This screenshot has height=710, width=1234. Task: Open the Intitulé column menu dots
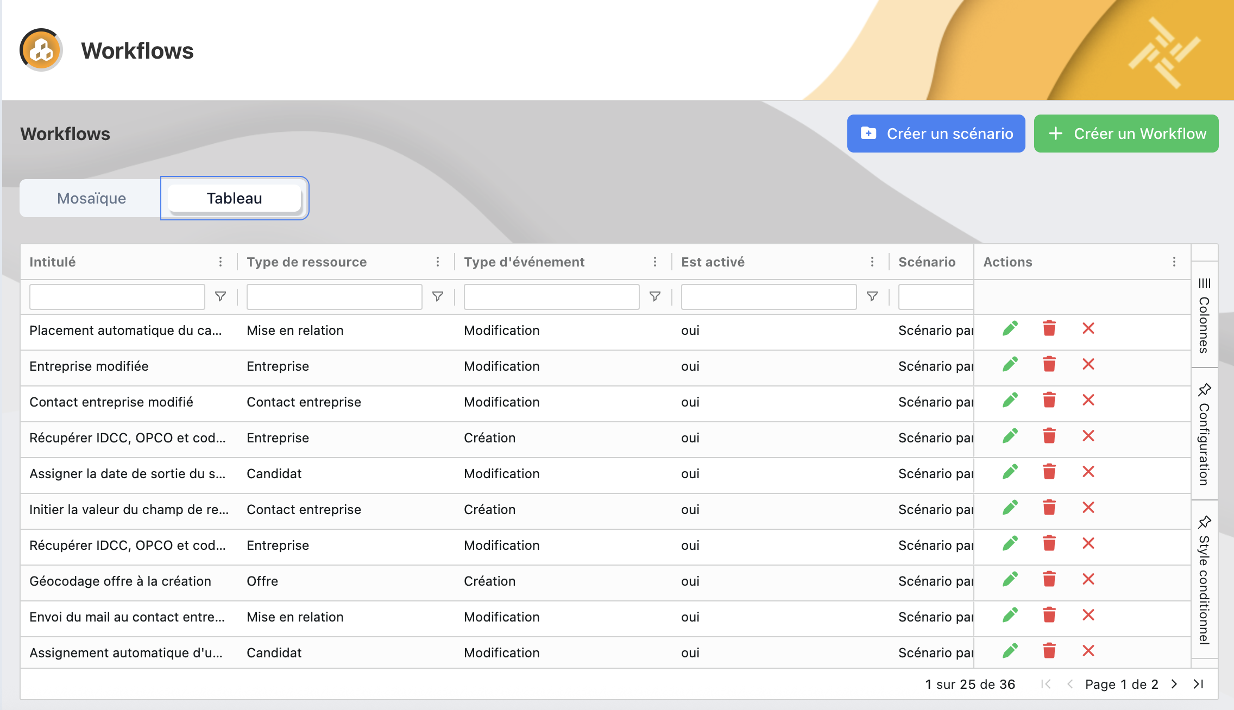[221, 262]
